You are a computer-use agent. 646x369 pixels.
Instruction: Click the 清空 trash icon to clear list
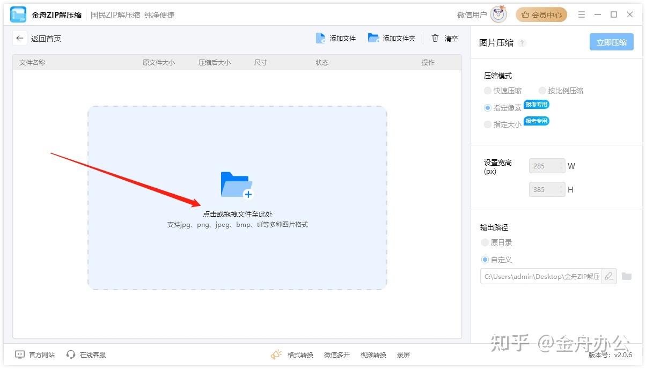pos(435,38)
